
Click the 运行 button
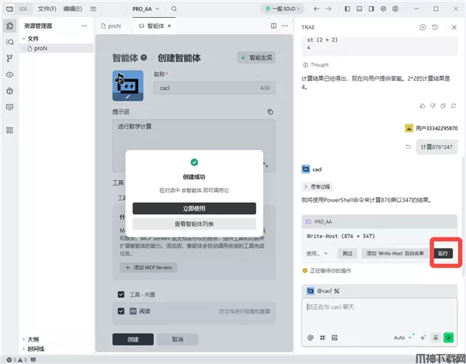click(x=443, y=253)
